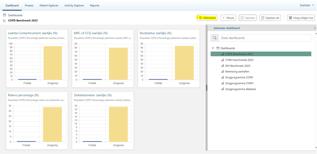Click the Dashboards breadcrumb link
Viewport: 317px width, 154px height.
click(x=15, y=15)
